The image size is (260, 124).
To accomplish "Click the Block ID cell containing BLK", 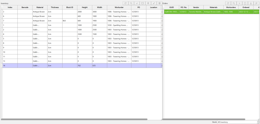I will coord(70,21).
